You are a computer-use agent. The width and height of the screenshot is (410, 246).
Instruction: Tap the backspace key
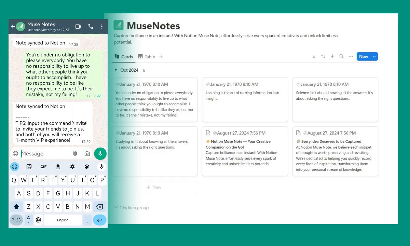[x=99, y=207]
